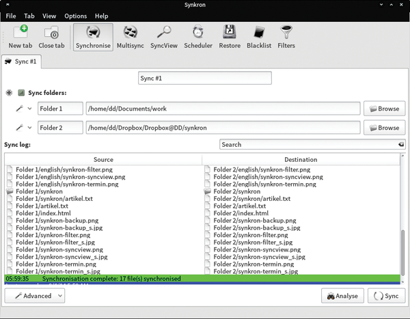Open the Advanced options dropdown

click(x=35, y=296)
